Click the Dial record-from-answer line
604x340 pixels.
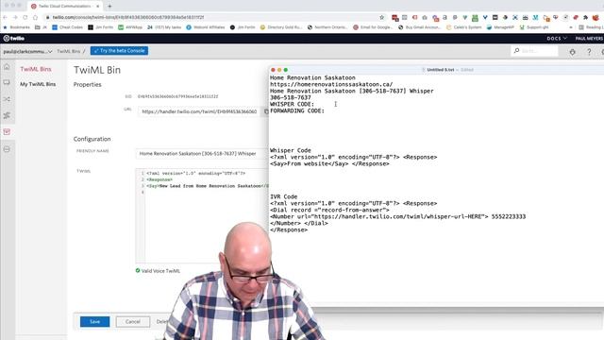pos(329,210)
